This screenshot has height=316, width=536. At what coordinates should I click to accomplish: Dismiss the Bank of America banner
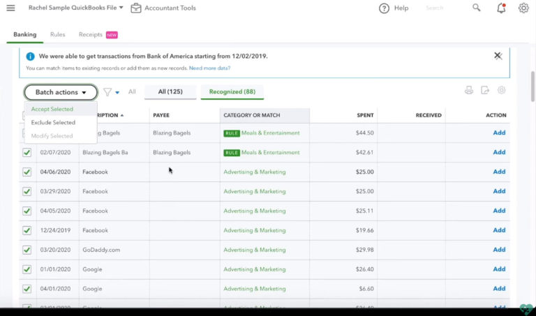498,56
